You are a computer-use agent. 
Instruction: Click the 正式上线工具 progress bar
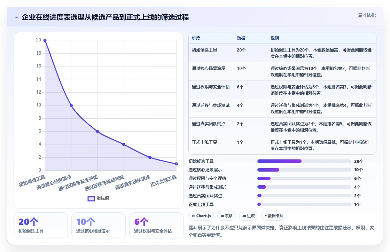[x=304, y=204]
